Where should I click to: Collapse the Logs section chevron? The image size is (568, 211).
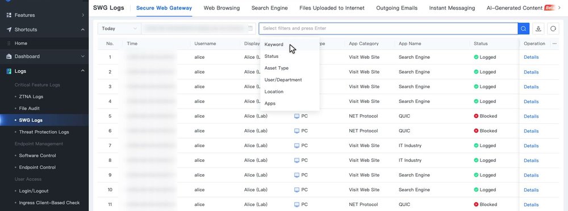coord(83,71)
